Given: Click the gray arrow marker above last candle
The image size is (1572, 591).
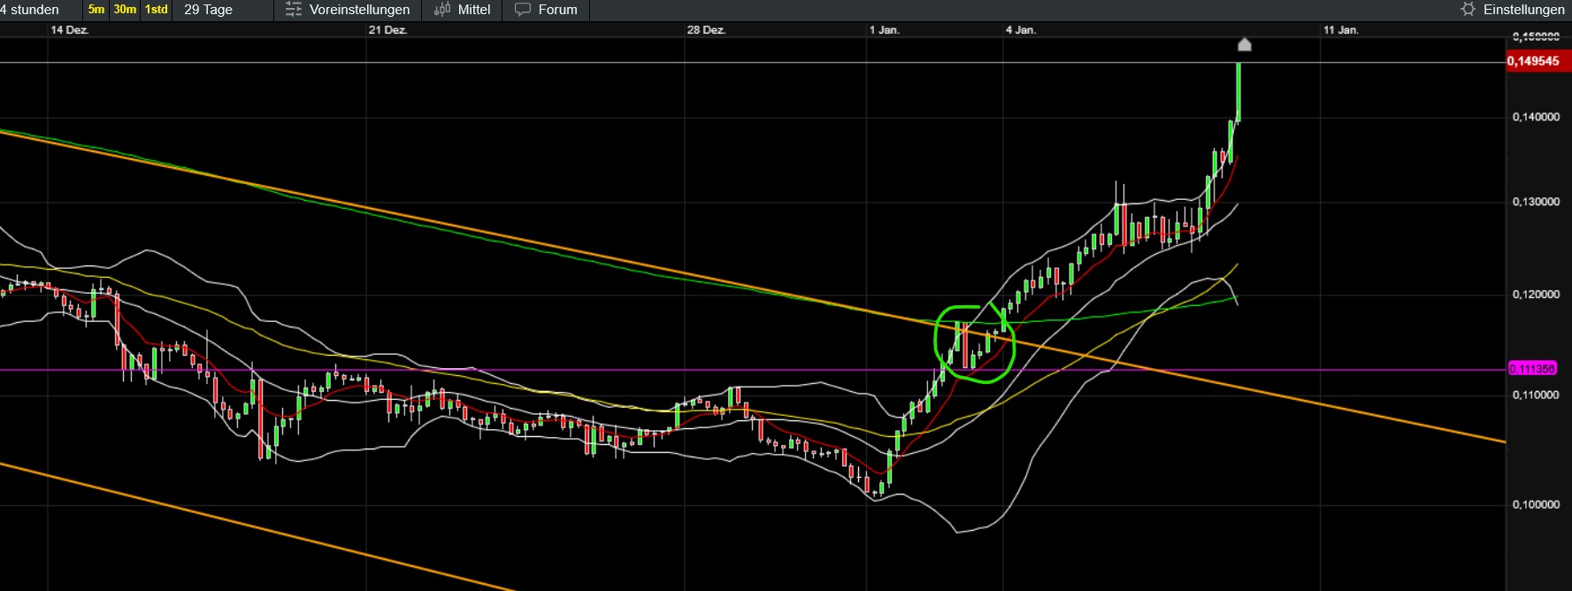Looking at the screenshot, I should pyautogui.click(x=1244, y=45).
